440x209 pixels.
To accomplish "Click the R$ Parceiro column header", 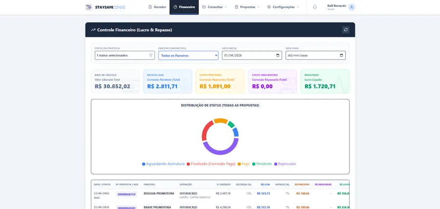I will [x=302, y=184].
